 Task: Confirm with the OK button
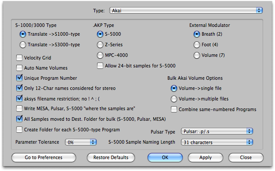tap(165, 157)
